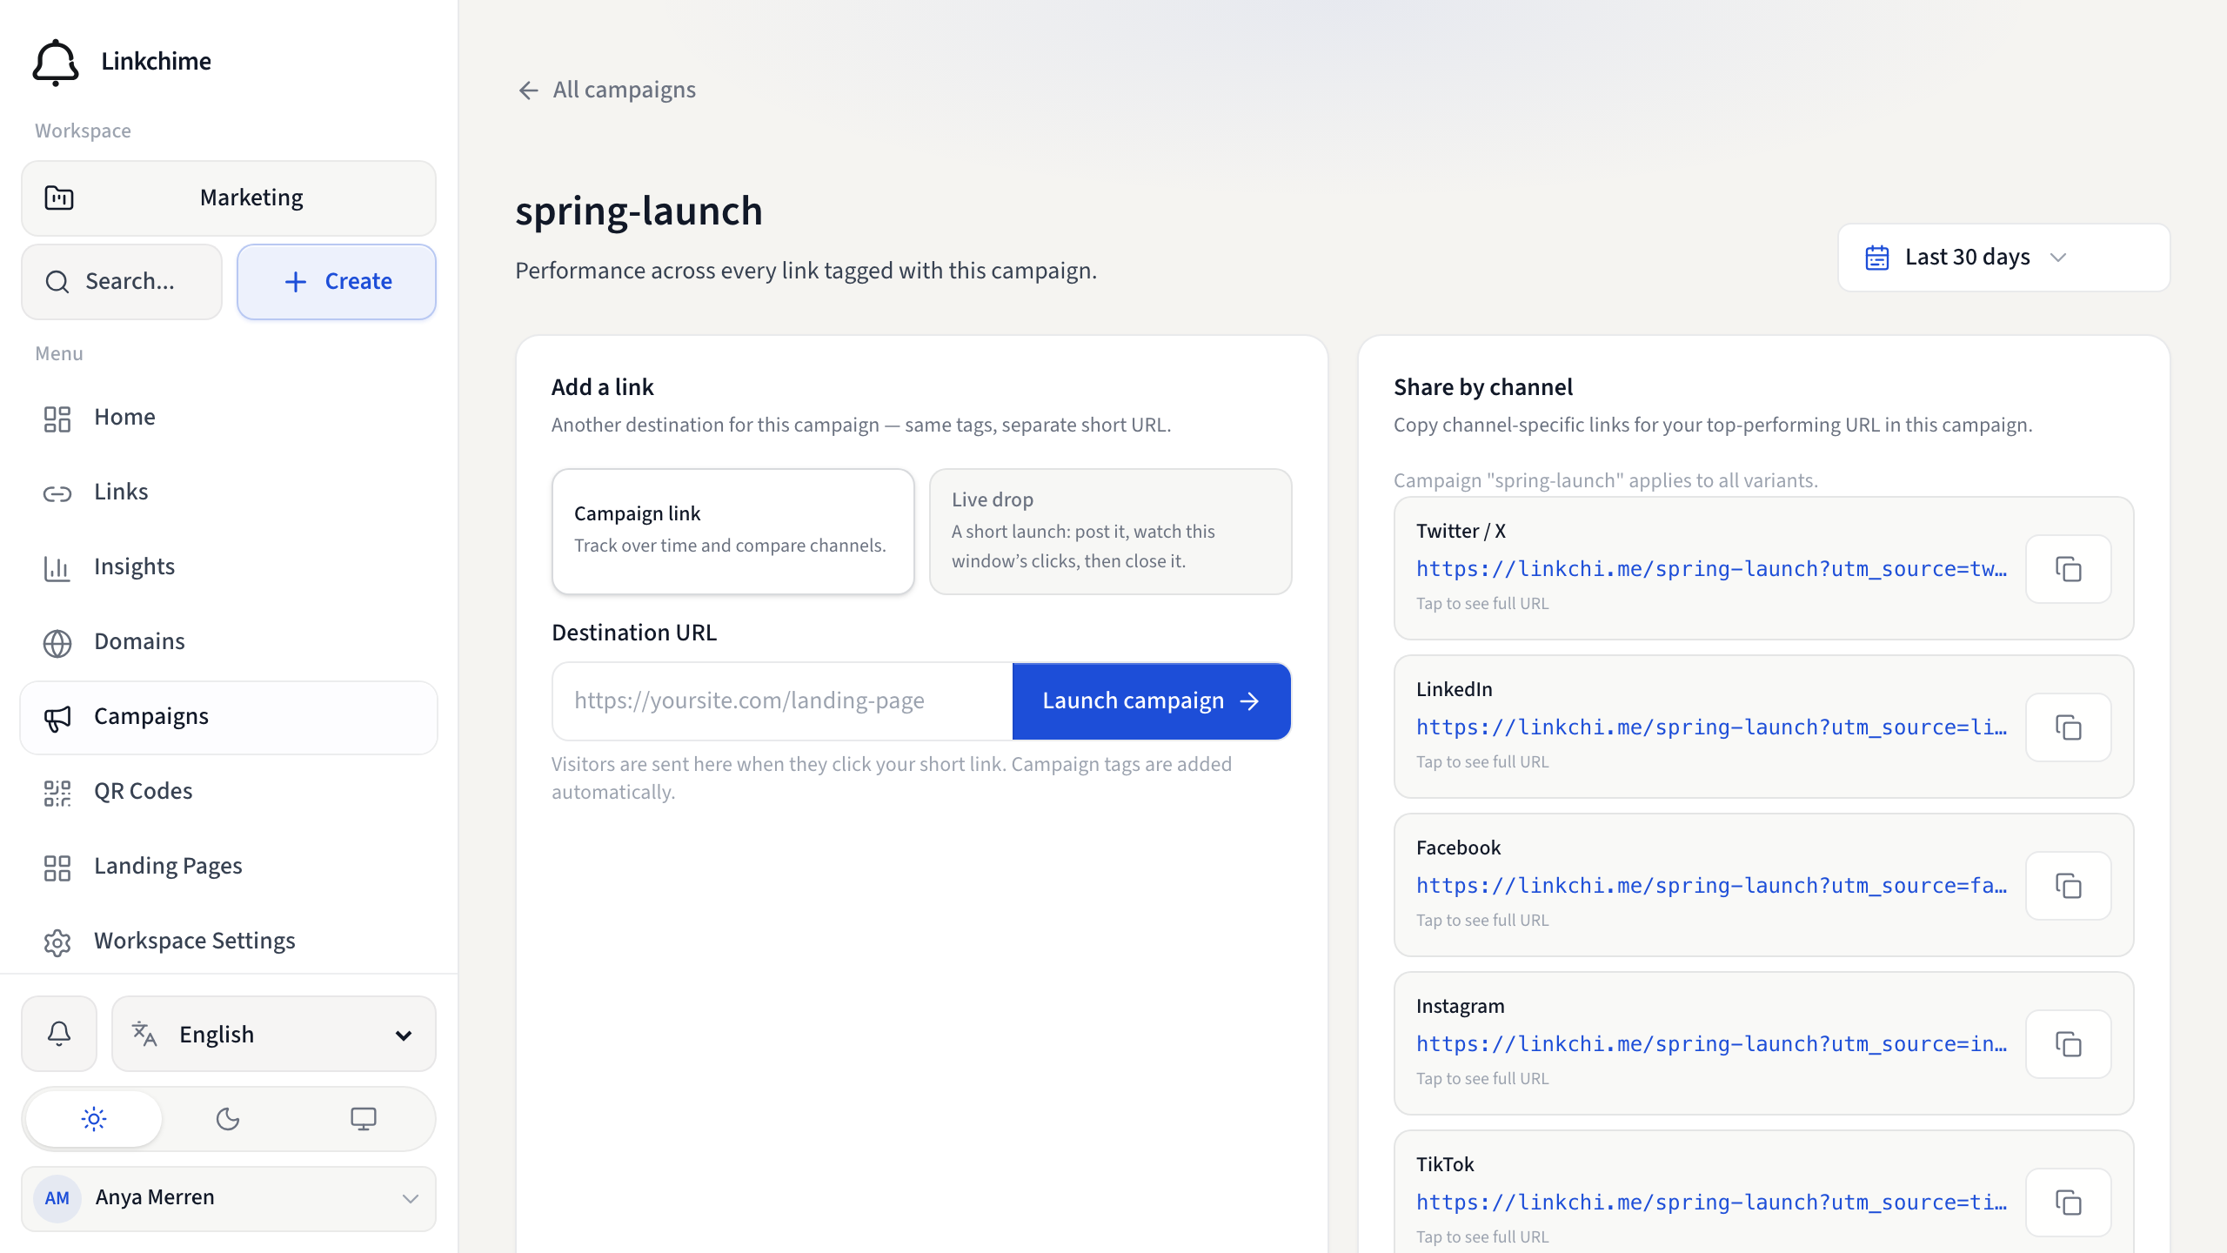Click the Workspace Settings gear icon
The height and width of the screenshot is (1253, 2227).
(x=57, y=941)
